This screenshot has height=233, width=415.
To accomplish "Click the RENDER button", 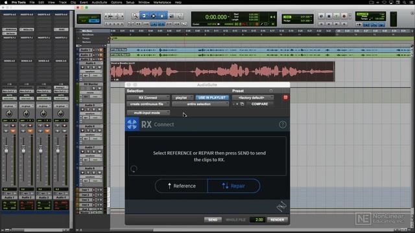I will (x=277, y=220).
